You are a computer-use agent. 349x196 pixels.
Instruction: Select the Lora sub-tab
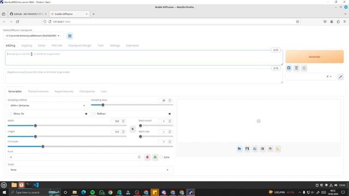(104, 91)
